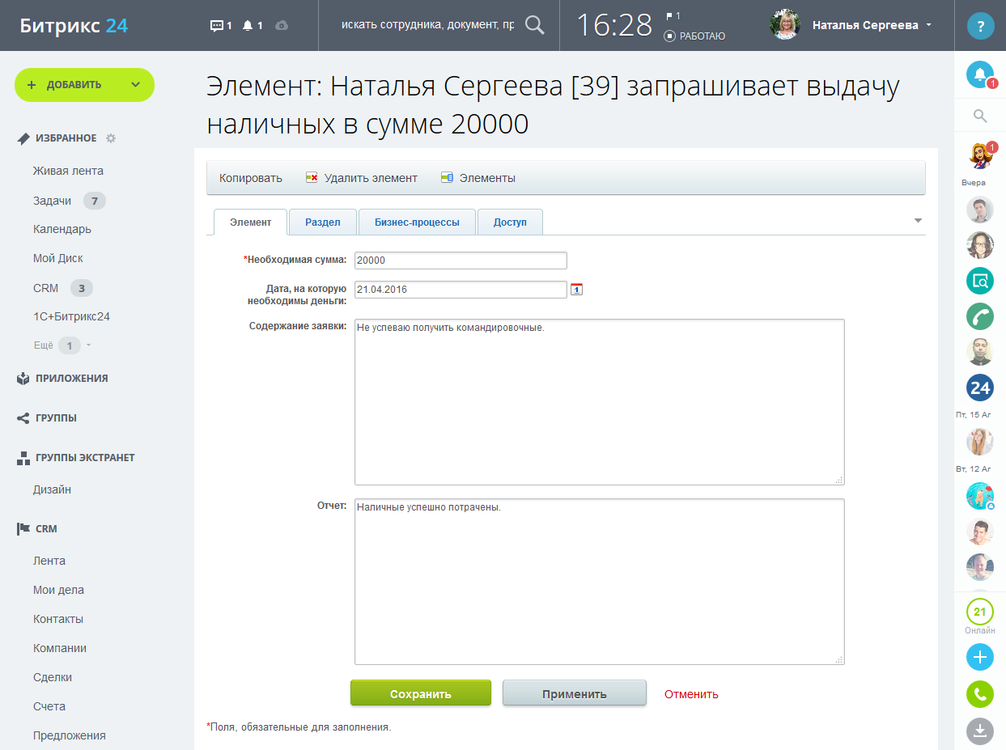Open the user menu arrow beside Наталья Сергеева
This screenshot has width=1006, height=750.
929,25
